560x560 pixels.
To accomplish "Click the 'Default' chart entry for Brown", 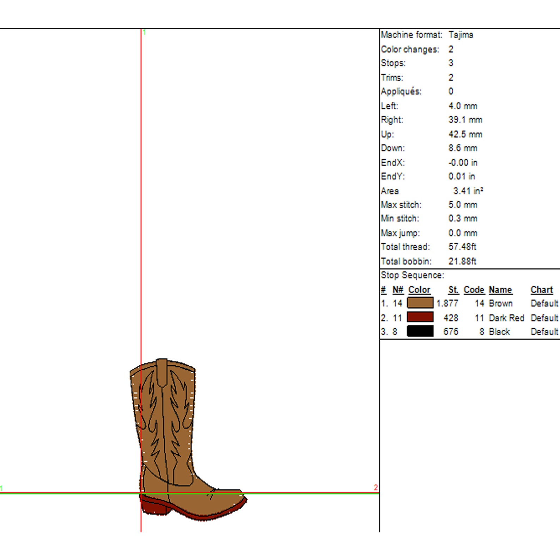I will (544, 303).
